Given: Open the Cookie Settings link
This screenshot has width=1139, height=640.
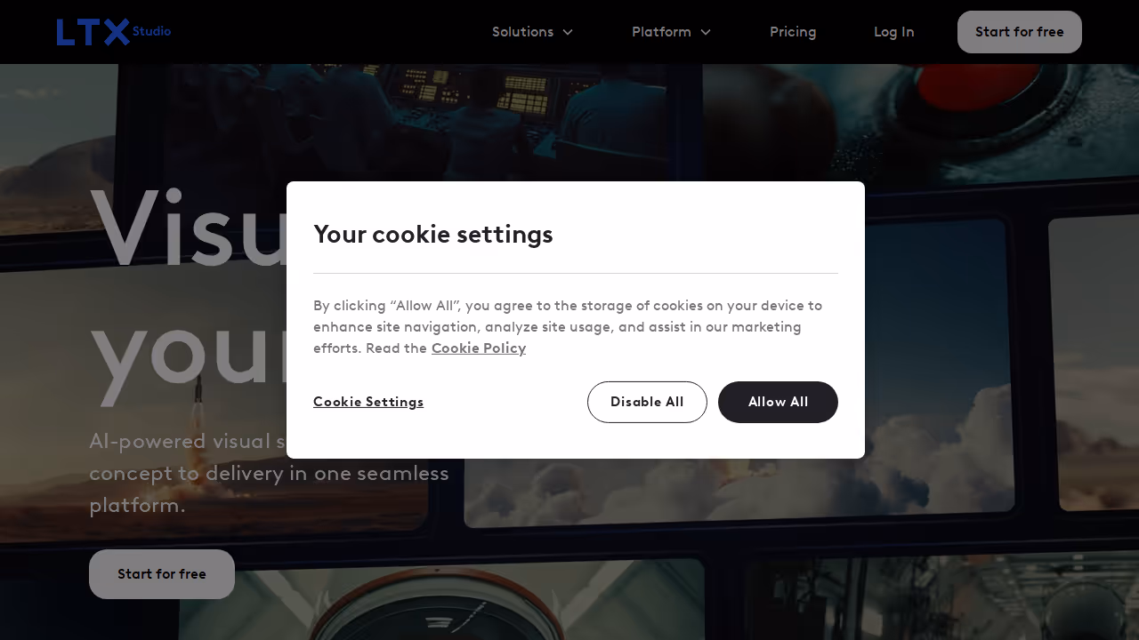Looking at the screenshot, I should (368, 402).
